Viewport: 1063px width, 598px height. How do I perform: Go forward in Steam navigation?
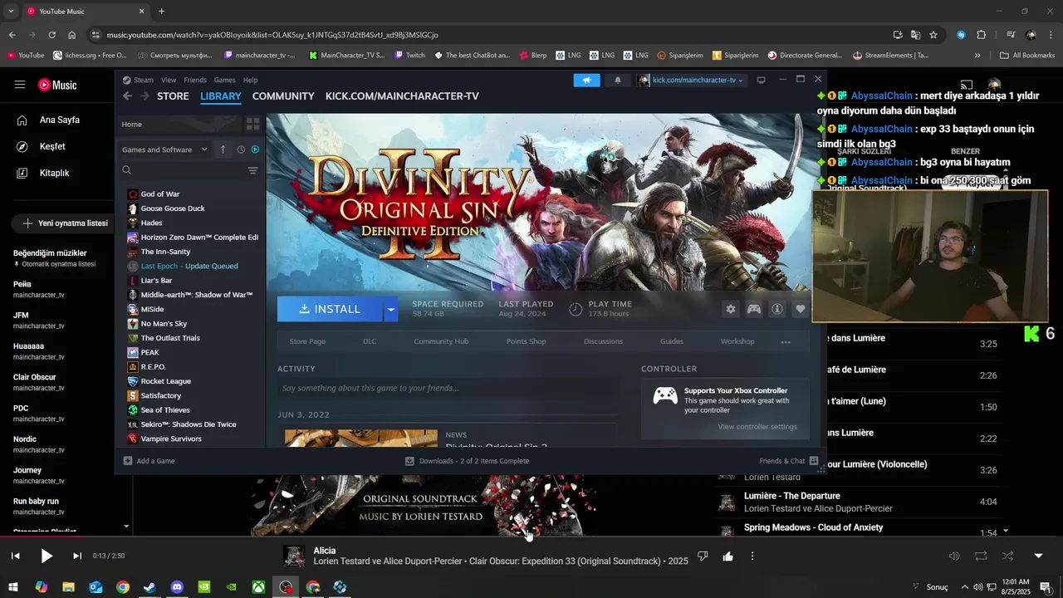point(145,96)
